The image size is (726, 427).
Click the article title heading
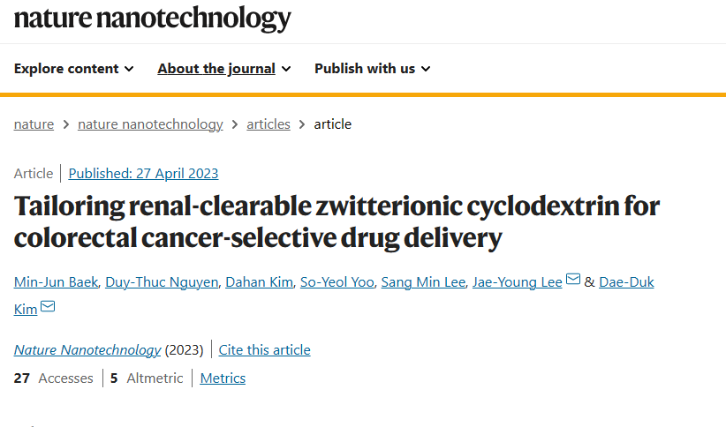[337, 221]
